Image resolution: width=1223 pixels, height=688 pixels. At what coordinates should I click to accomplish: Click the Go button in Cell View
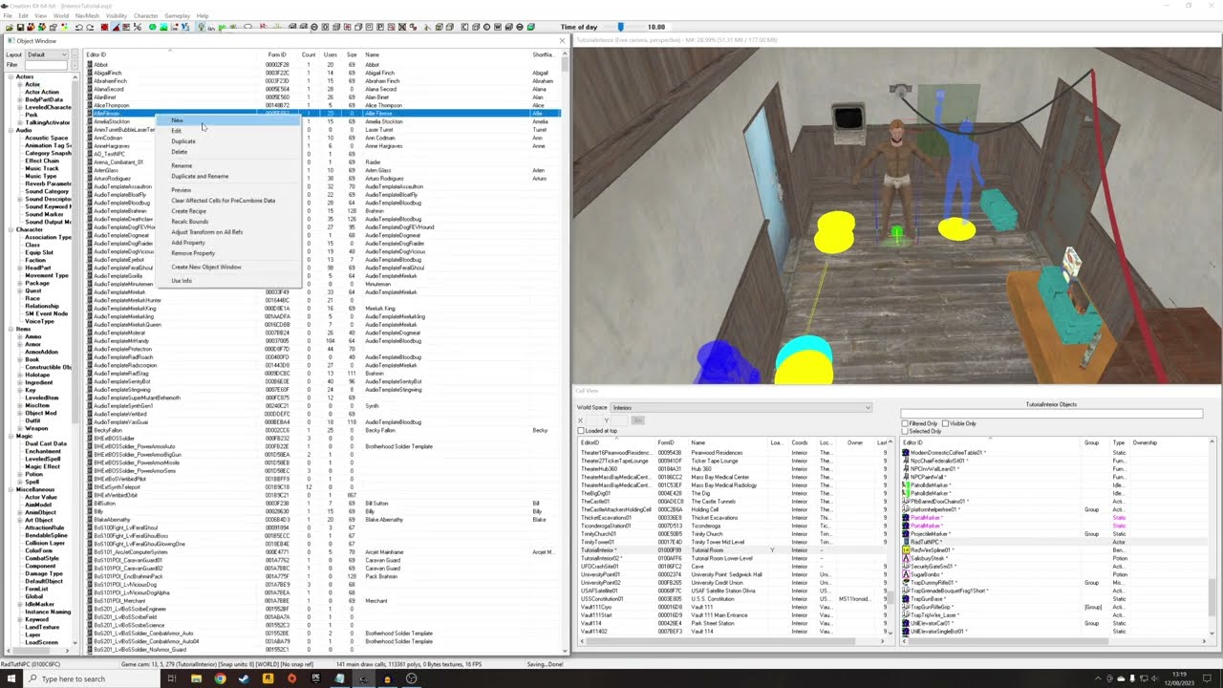pyautogui.click(x=638, y=420)
